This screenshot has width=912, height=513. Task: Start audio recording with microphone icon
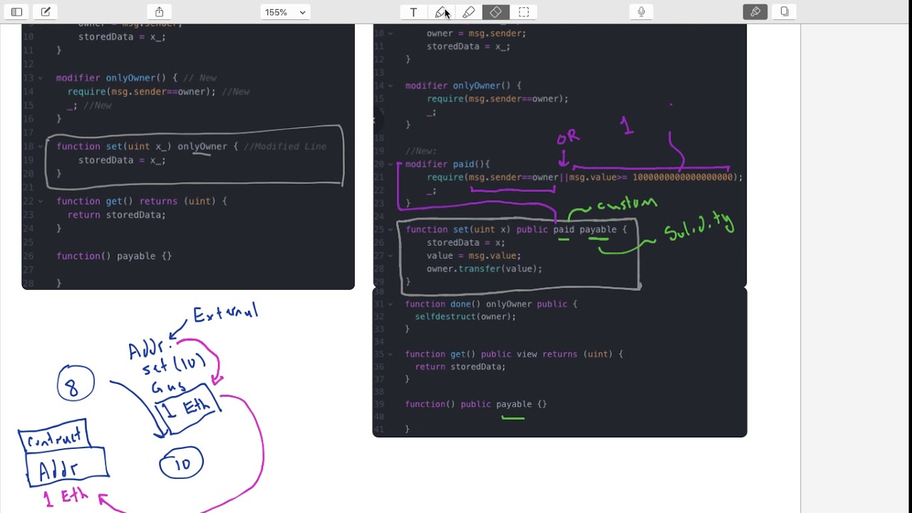[641, 12]
